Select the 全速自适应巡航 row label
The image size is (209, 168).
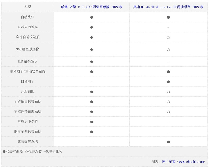point(28,37)
